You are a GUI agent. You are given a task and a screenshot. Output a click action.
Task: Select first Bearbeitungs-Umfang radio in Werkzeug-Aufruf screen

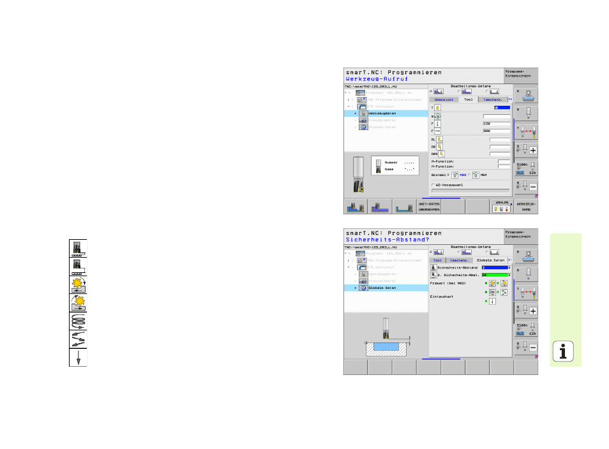[x=431, y=92]
